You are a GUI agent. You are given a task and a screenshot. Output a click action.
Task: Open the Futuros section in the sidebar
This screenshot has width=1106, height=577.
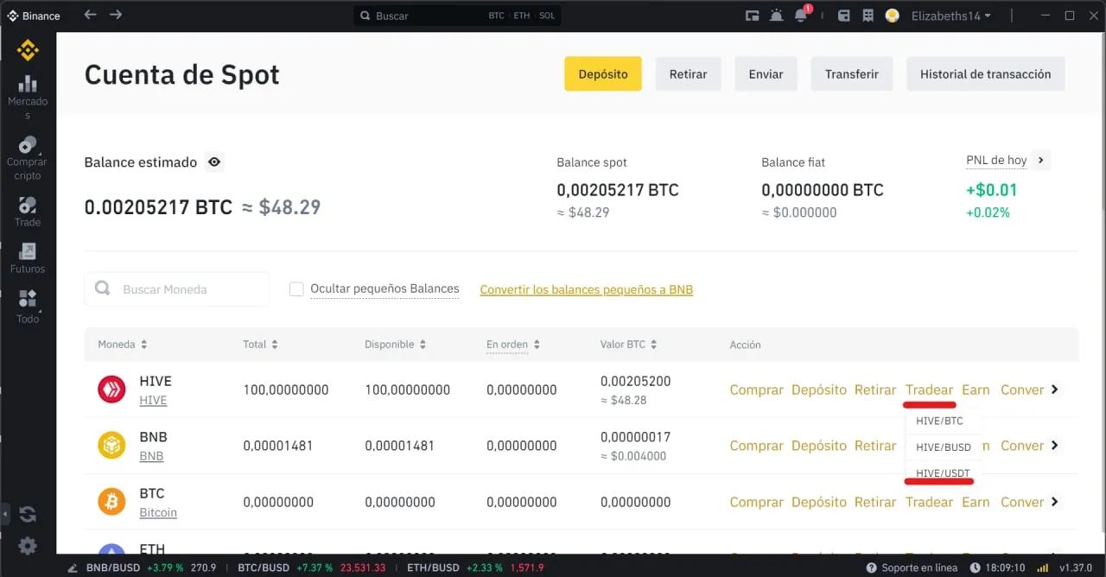click(x=28, y=258)
